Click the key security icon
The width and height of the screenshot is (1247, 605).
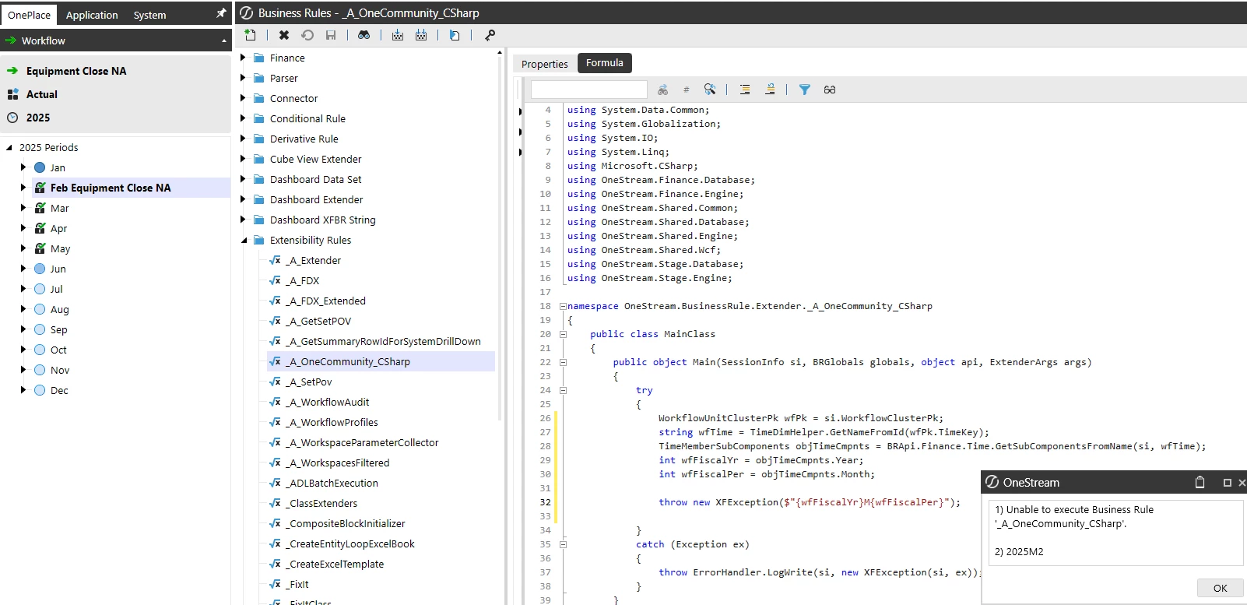[490, 35]
